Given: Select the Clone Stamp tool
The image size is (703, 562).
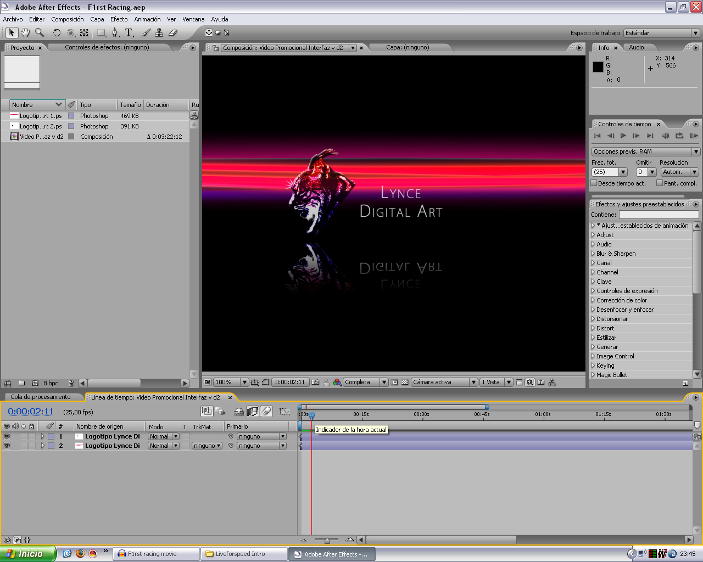Looking at the screenshot, I should [x=159, y=33].
